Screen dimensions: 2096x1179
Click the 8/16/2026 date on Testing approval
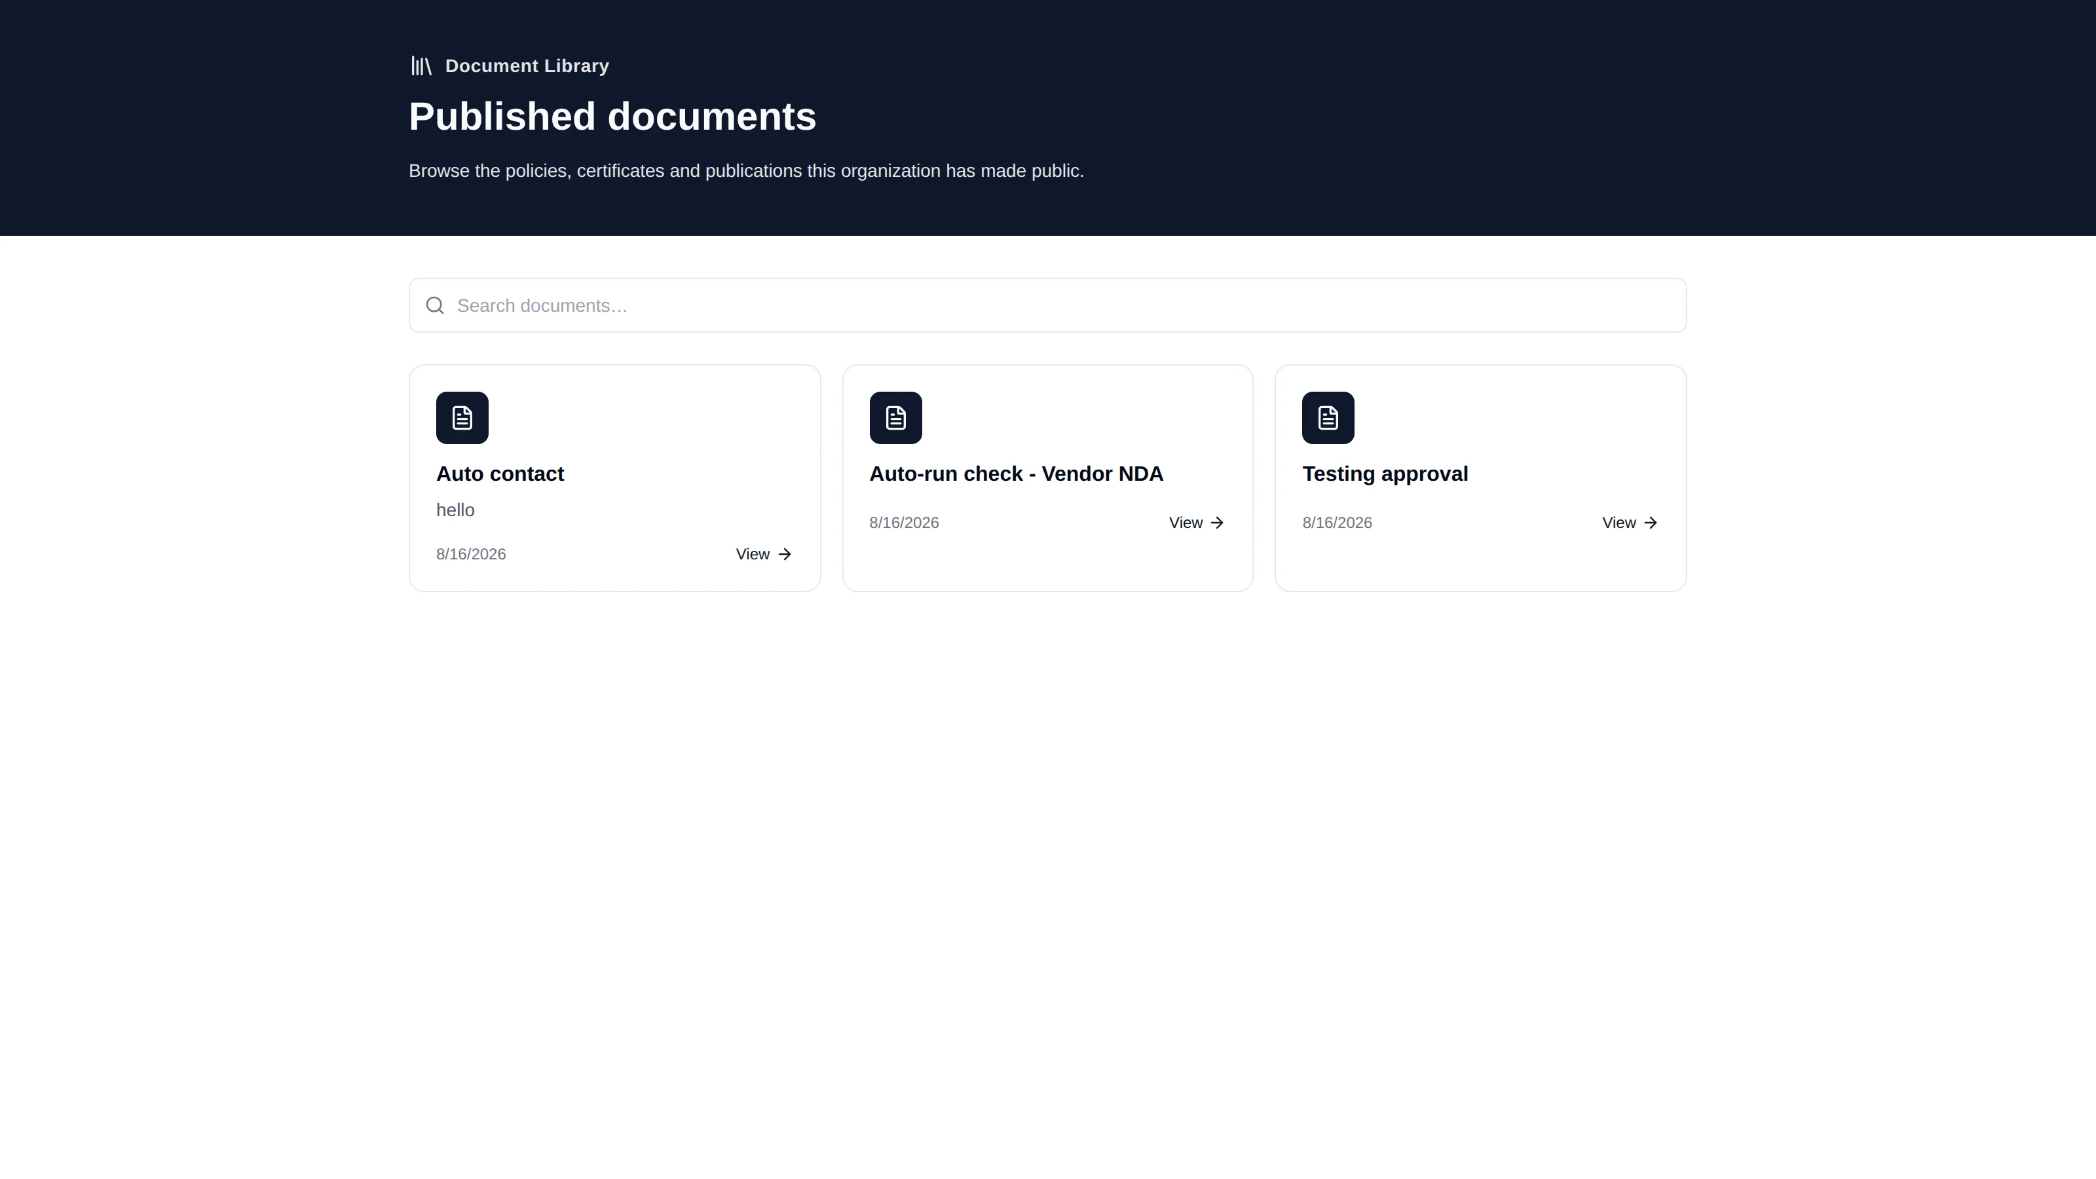[1337, 523]
